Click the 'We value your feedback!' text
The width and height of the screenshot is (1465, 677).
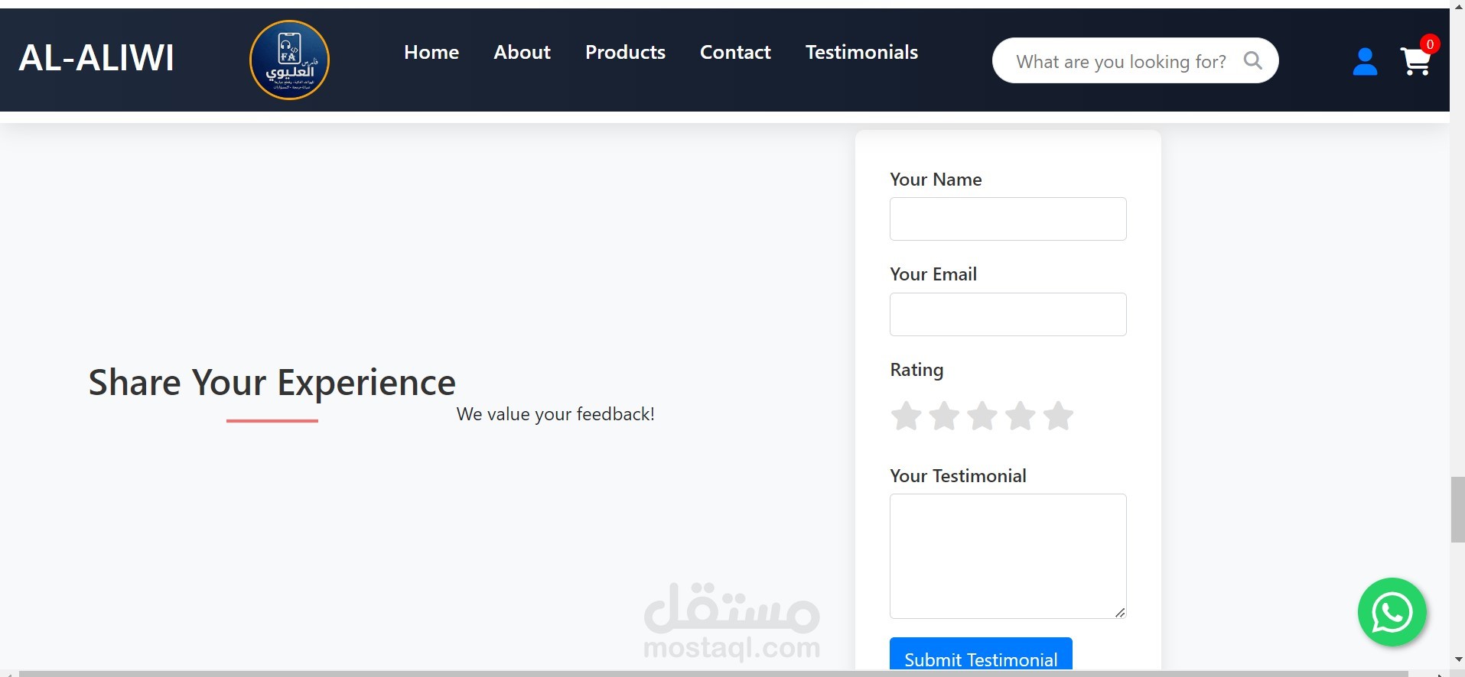555,414
